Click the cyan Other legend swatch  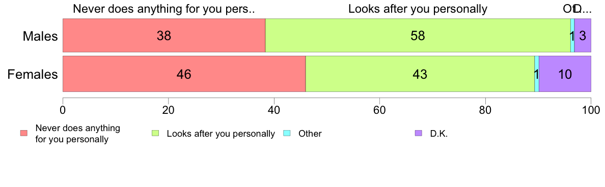[287, 133]
